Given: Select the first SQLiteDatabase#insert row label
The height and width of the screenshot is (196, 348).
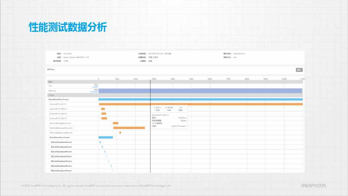Looking at the screenshot, I should (61, 142).
